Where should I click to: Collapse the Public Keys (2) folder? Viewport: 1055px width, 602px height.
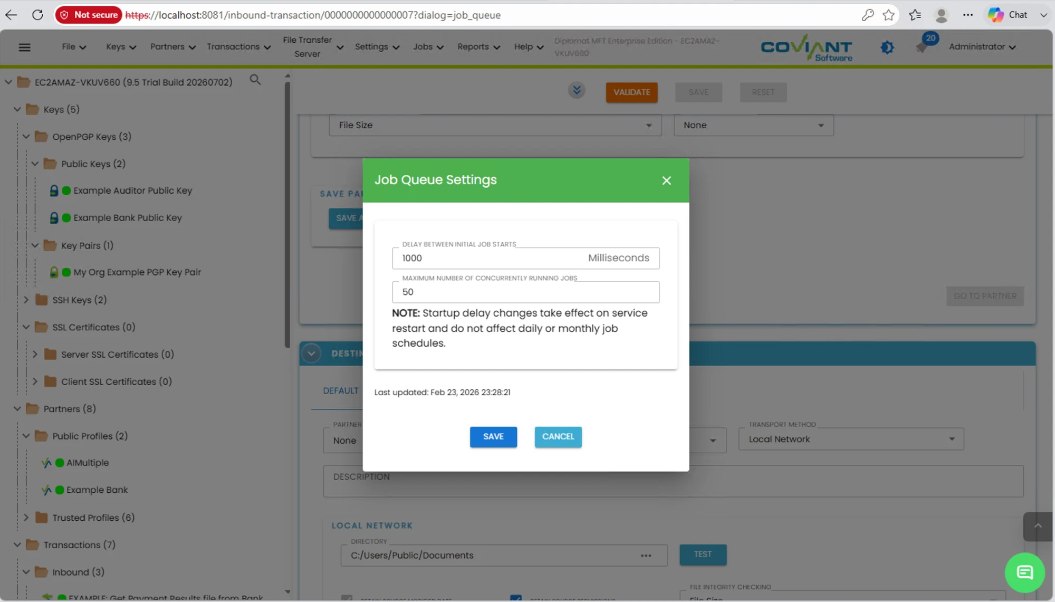[35, 164]
